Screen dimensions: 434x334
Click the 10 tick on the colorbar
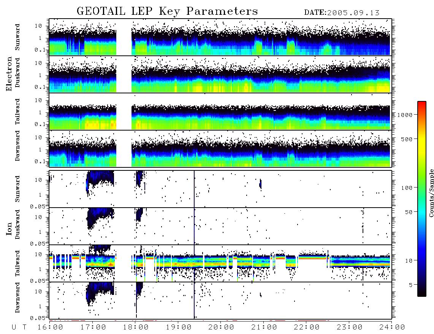pos(409,260)
